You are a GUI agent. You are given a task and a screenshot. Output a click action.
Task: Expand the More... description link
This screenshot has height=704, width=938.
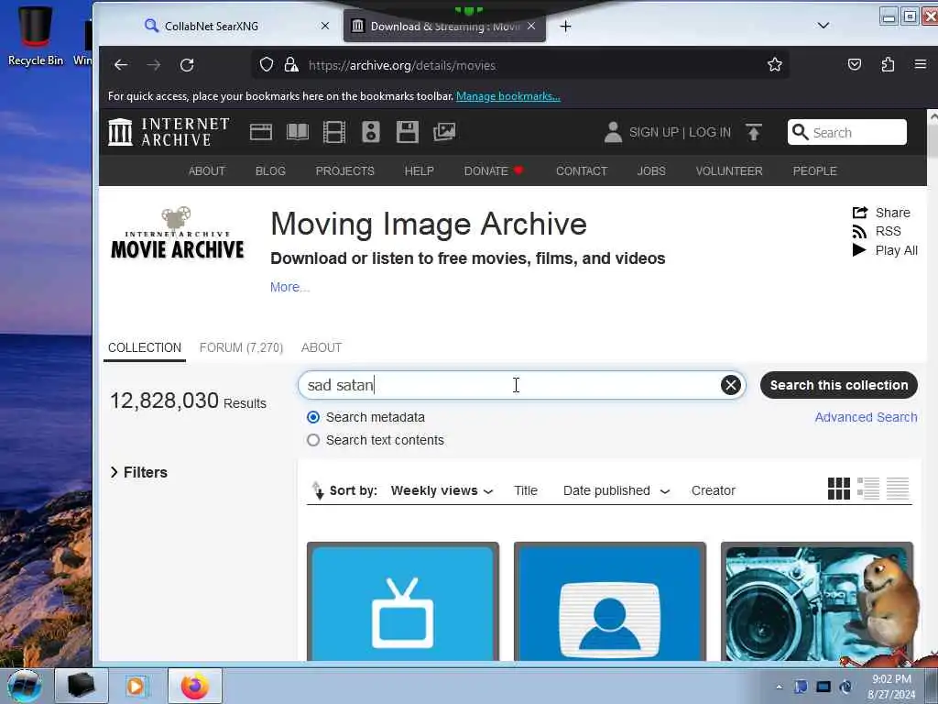289,287
